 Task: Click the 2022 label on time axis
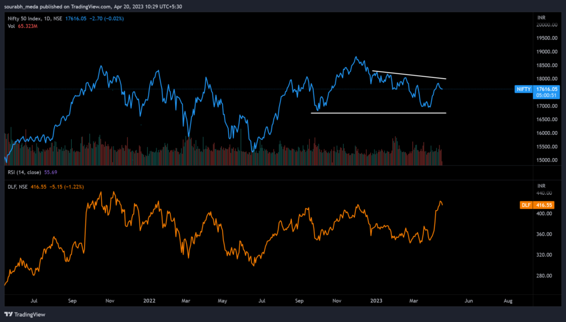coord(149,300)
